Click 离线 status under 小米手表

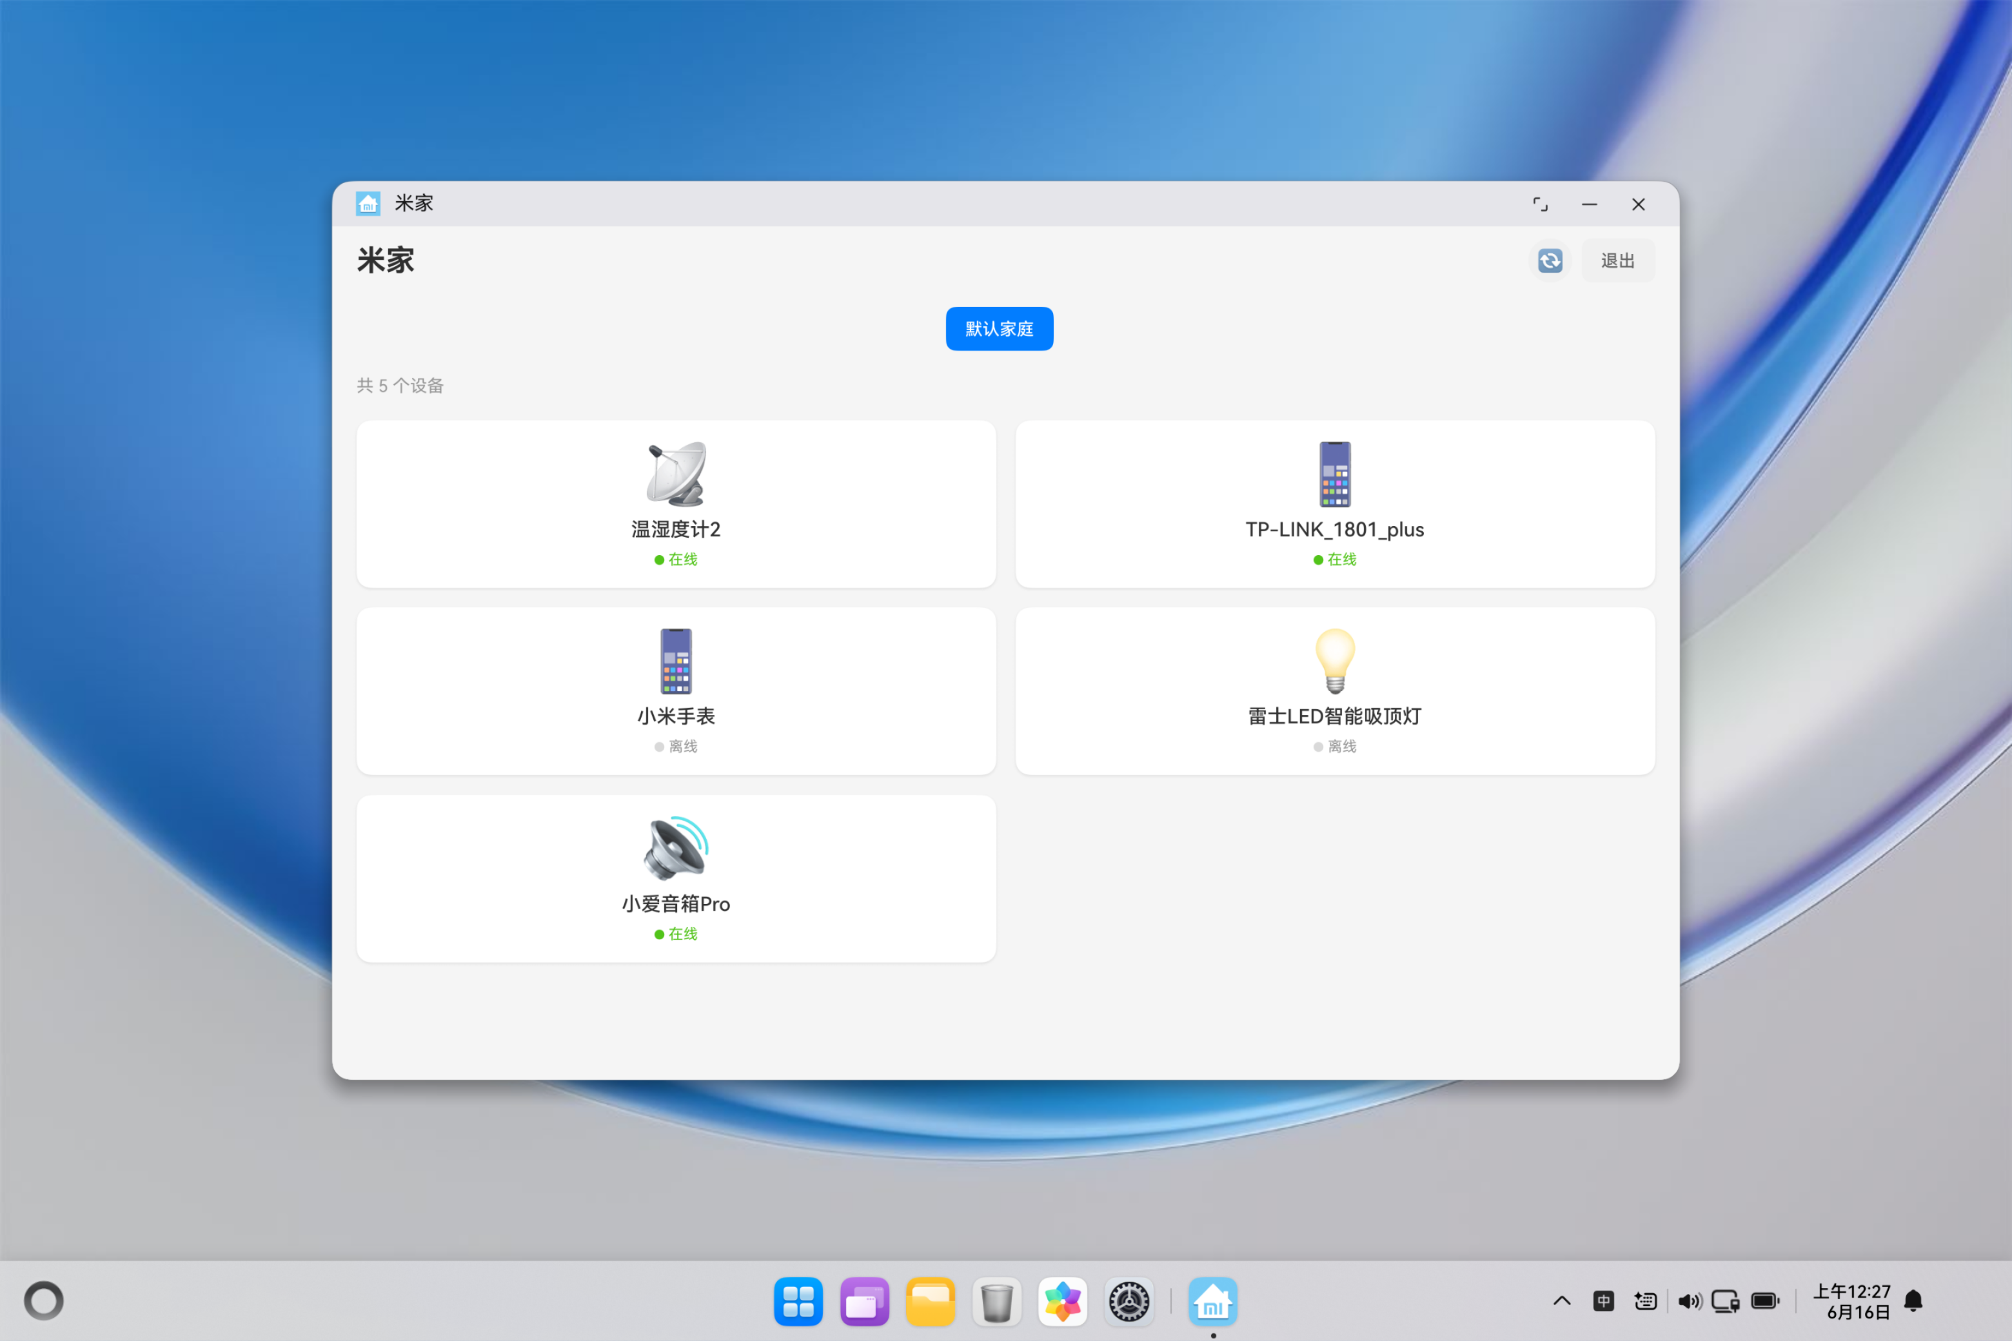[x=676, y=747]
